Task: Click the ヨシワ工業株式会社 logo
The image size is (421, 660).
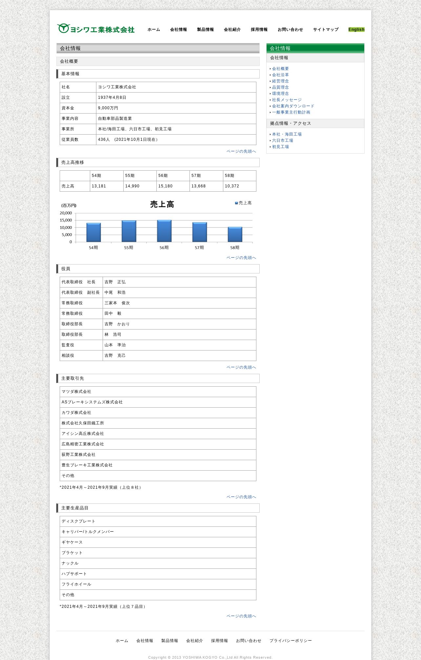Action: click(96, 29)
